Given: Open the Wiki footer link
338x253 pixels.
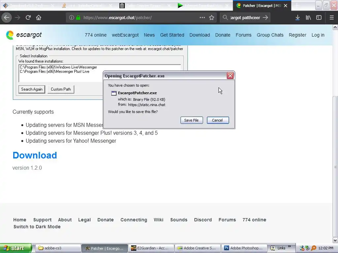Looking at the screenshot, I should click(158, 220).
